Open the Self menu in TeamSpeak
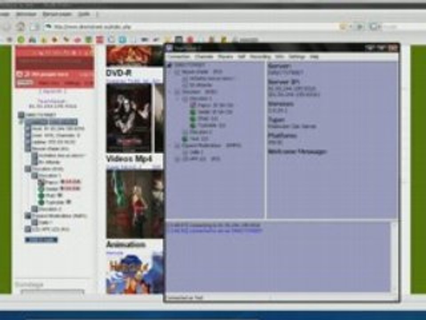The height and width of the screenshot is (320, 426). (x=241, y=56)
